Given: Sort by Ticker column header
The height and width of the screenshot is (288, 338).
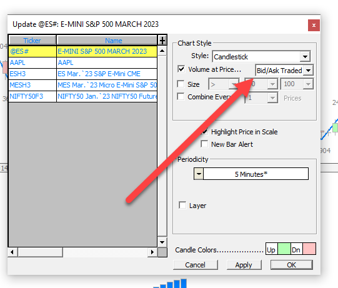Looking at the screenshot, I should (x=32, y=41).
